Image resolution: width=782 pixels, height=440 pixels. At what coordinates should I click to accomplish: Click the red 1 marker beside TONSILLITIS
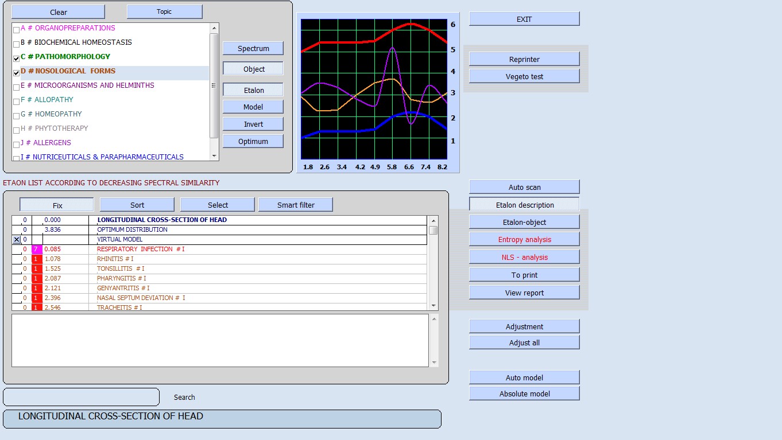(37, 268)
